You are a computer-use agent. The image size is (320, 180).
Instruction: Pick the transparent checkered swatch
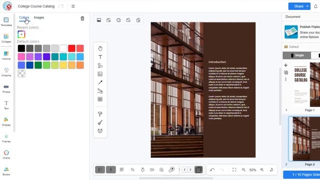click(x=21, y=73)
